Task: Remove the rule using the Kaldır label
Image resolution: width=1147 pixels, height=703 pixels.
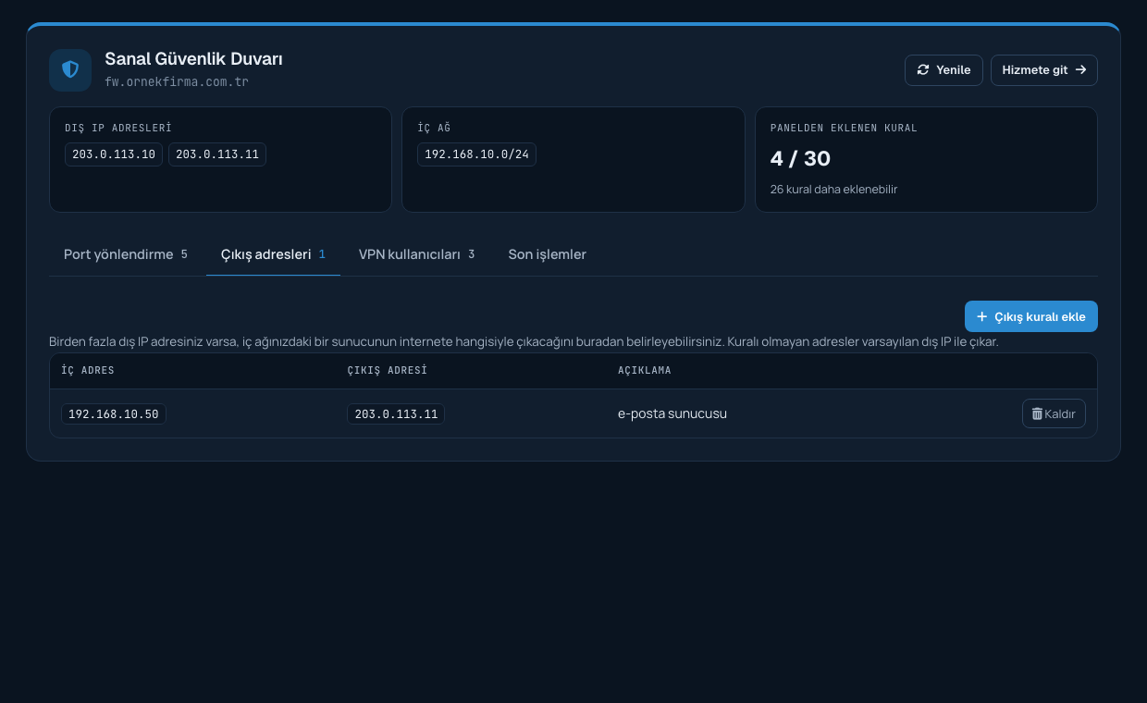Action: pos(1060,414)
